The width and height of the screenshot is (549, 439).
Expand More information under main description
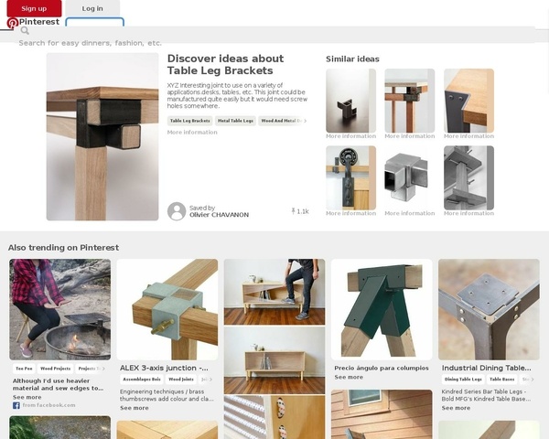192,133
